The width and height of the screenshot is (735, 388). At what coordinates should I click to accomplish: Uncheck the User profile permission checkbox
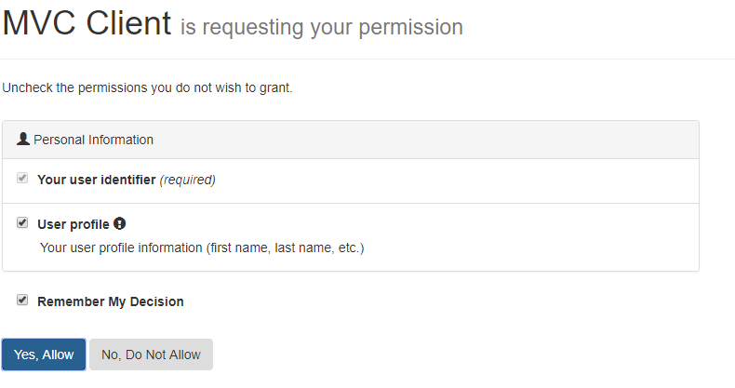pyautogui.click(x=22, y=222)
